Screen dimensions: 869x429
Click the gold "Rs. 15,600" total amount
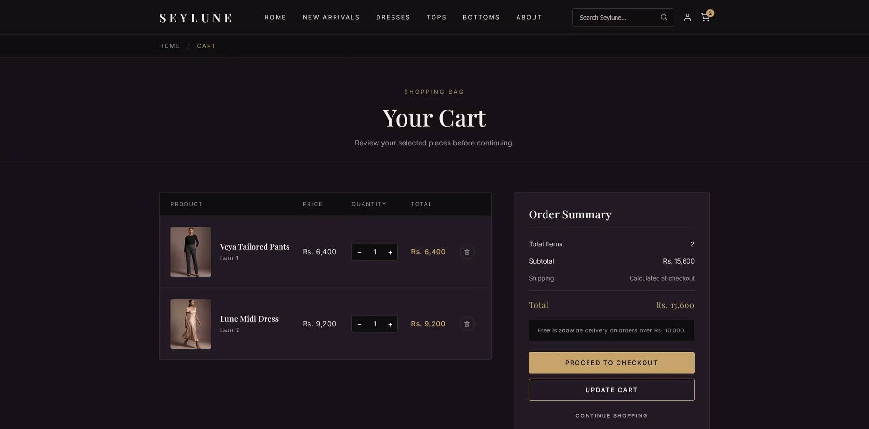675,305
